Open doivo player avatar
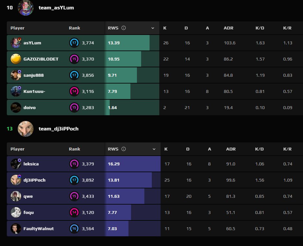The width and height of the screenshot is (303, 246). point(16,107)
